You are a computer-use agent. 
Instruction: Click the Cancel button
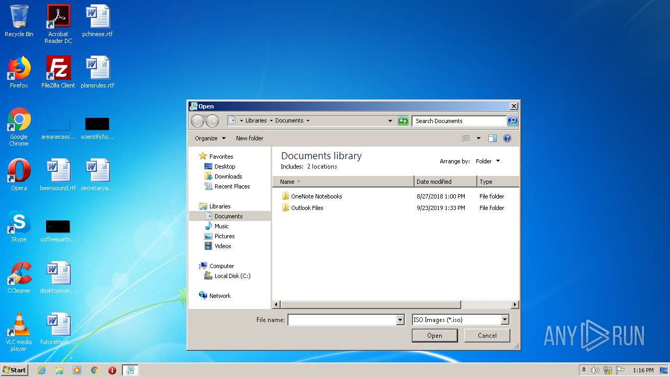pos(487,336)
